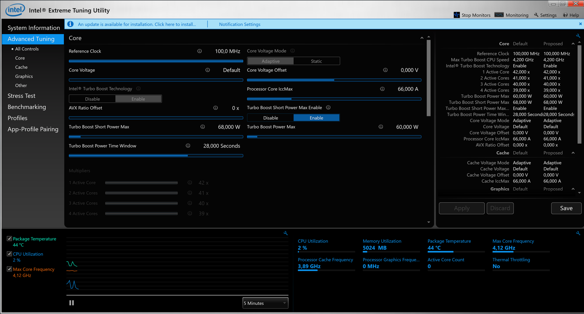Collapse the Core section in tuning panel
This screenshot has width=584, height=314.
tap(422, 38)
